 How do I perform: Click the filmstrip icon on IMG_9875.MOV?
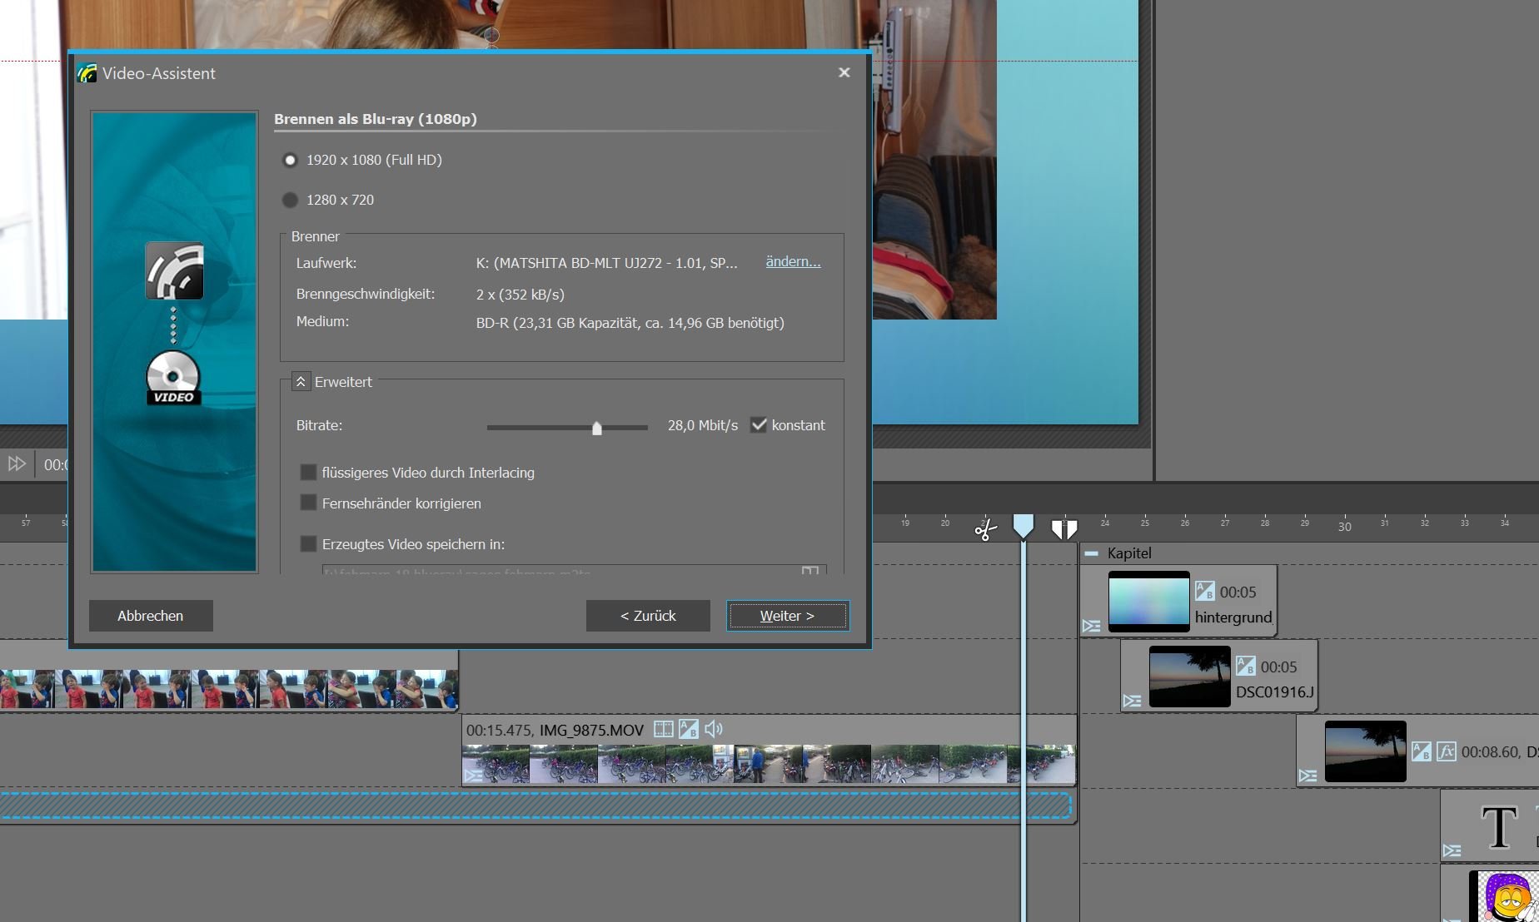[x=664, y=730]
